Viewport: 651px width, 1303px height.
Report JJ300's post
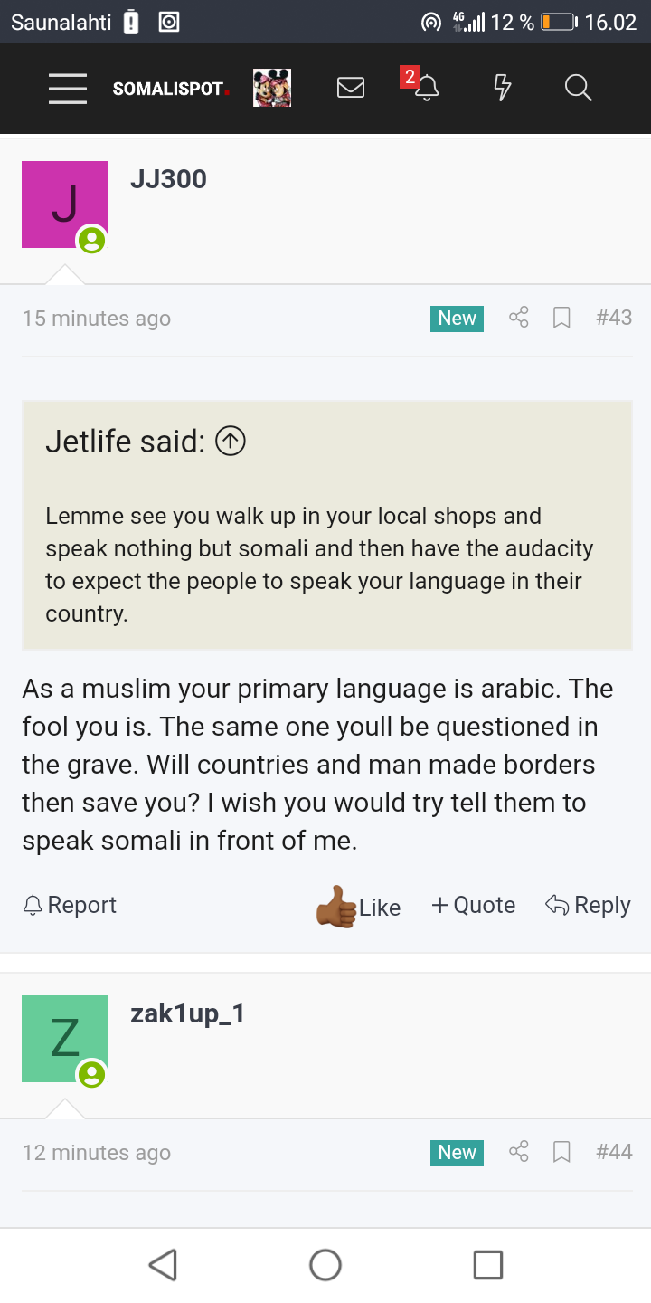[x=70, y=905]
